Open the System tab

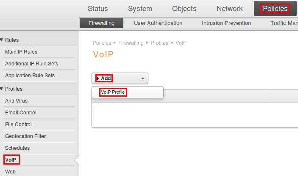click(140, 8)
